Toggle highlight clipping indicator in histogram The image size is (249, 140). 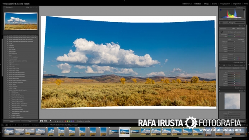244,10
